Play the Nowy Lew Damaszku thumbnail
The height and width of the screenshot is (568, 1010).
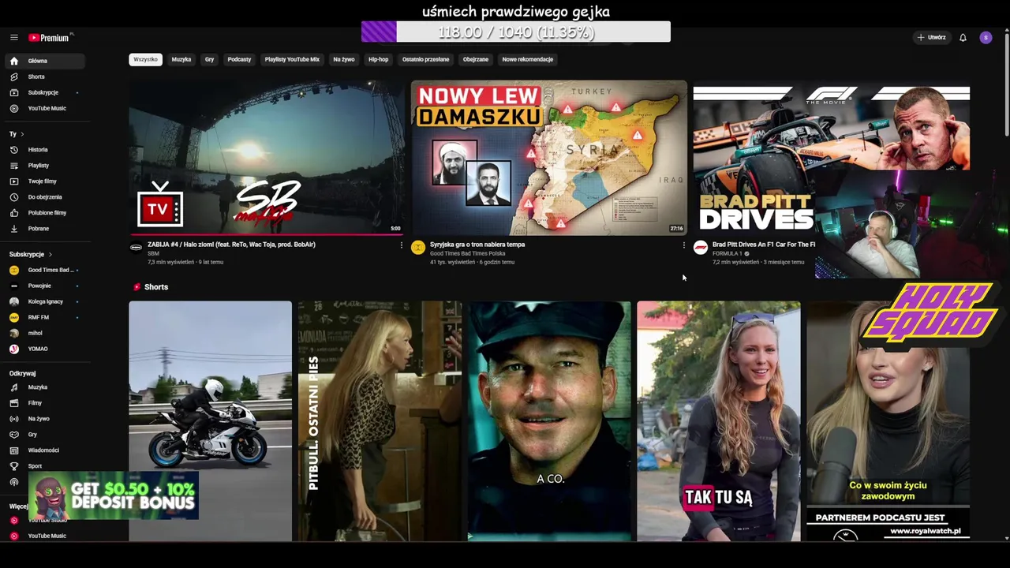(x=549, y=157)
